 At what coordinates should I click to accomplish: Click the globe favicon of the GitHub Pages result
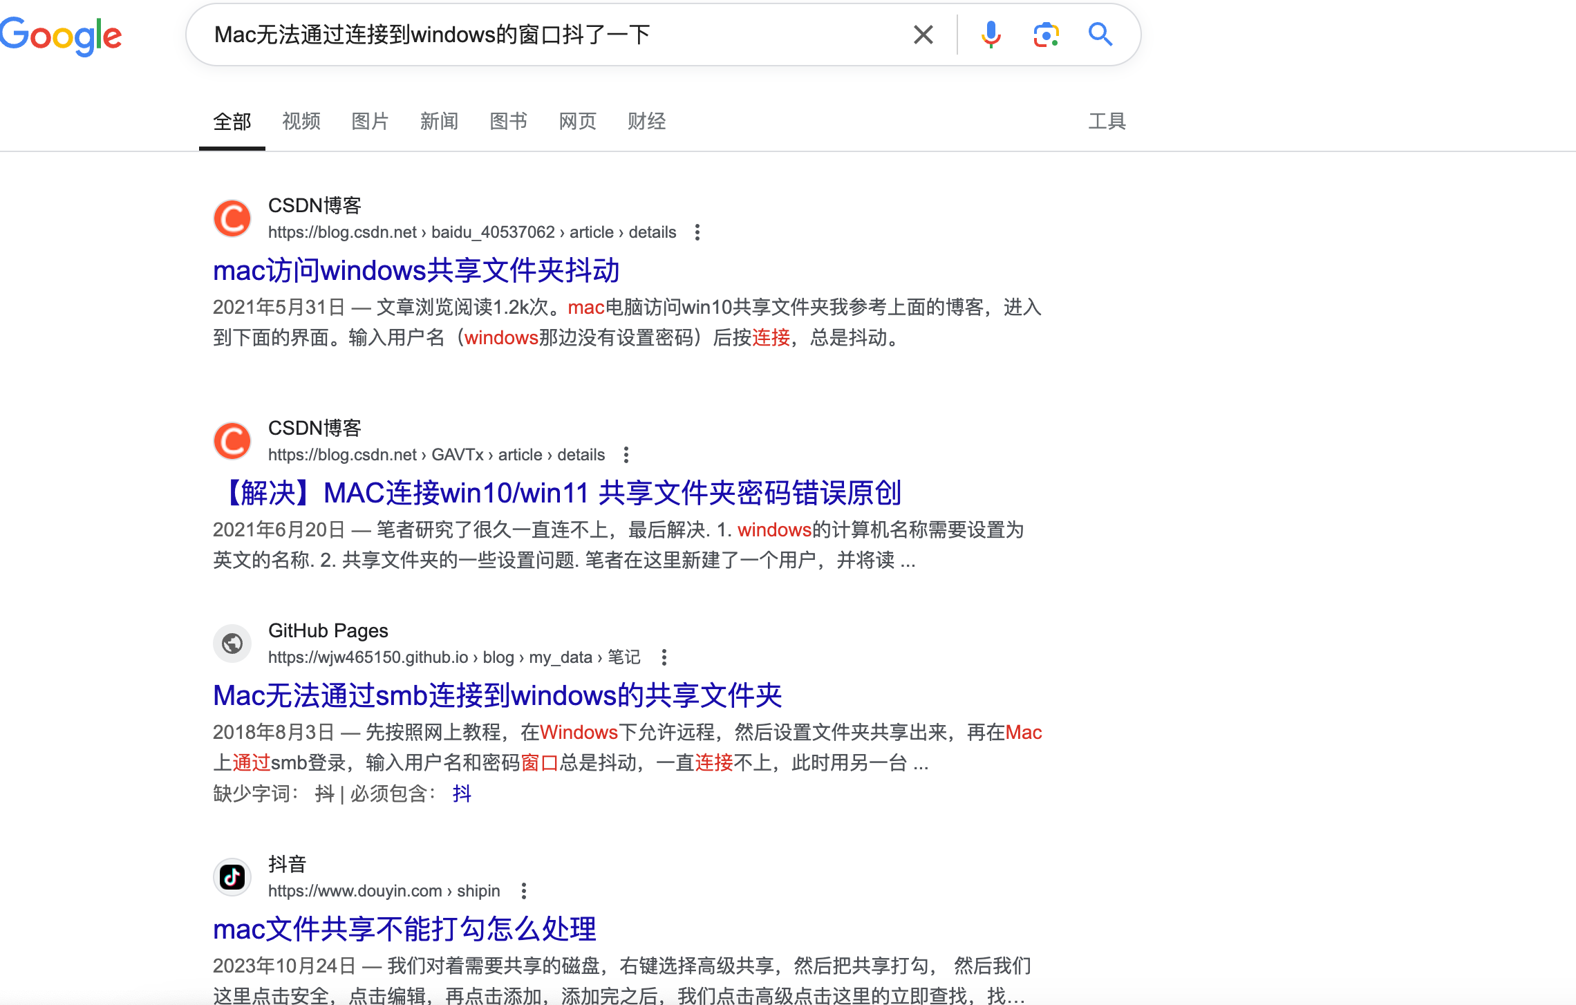pos(232,644)
